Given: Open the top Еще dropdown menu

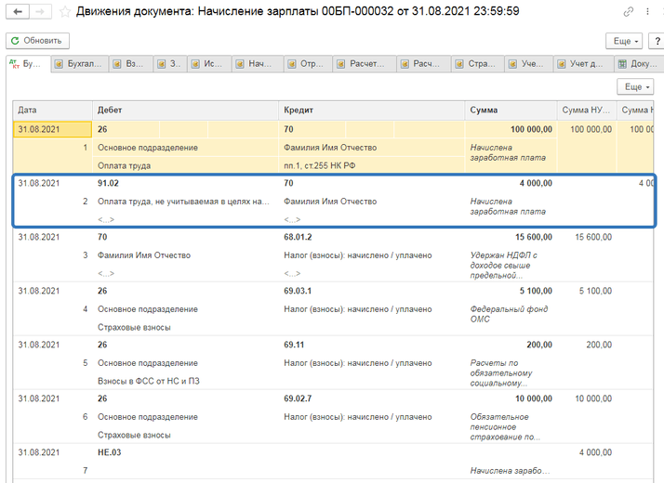Looking at the screenshot, I should (623, 41).
